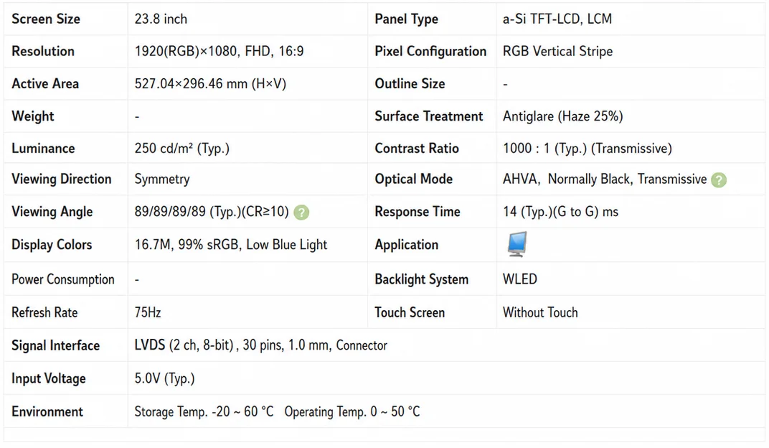Select the "23.8 inch" screen size value
Image resolution: width=769 pixels, height=448 pixels.
[x=161, y=19]
